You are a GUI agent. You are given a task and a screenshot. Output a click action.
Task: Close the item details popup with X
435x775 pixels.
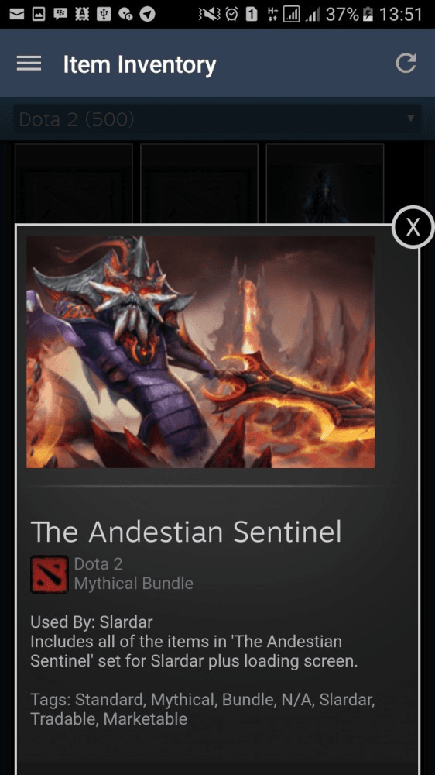(413, 227)
